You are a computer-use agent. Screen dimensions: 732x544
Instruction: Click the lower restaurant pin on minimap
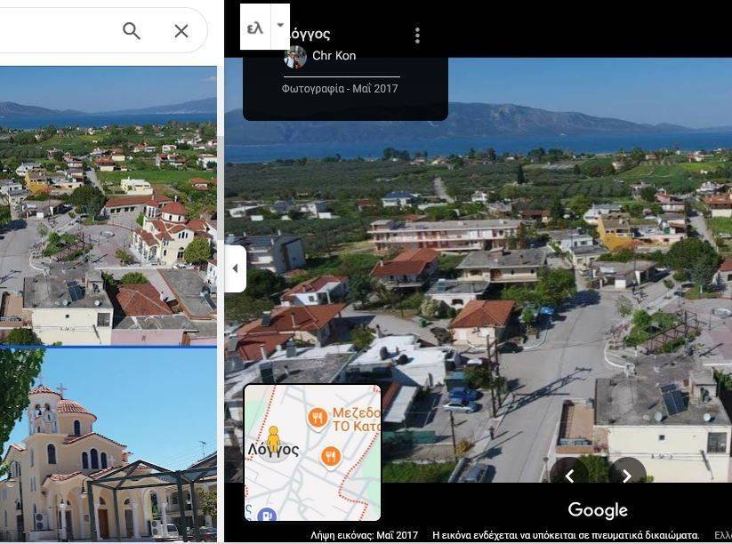[330, 456]
